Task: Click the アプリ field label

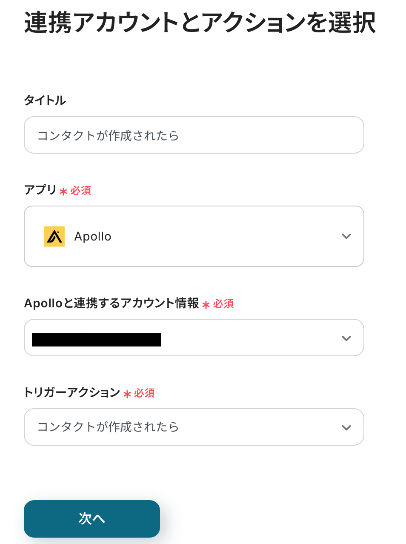Action: [x=40, y=190]
